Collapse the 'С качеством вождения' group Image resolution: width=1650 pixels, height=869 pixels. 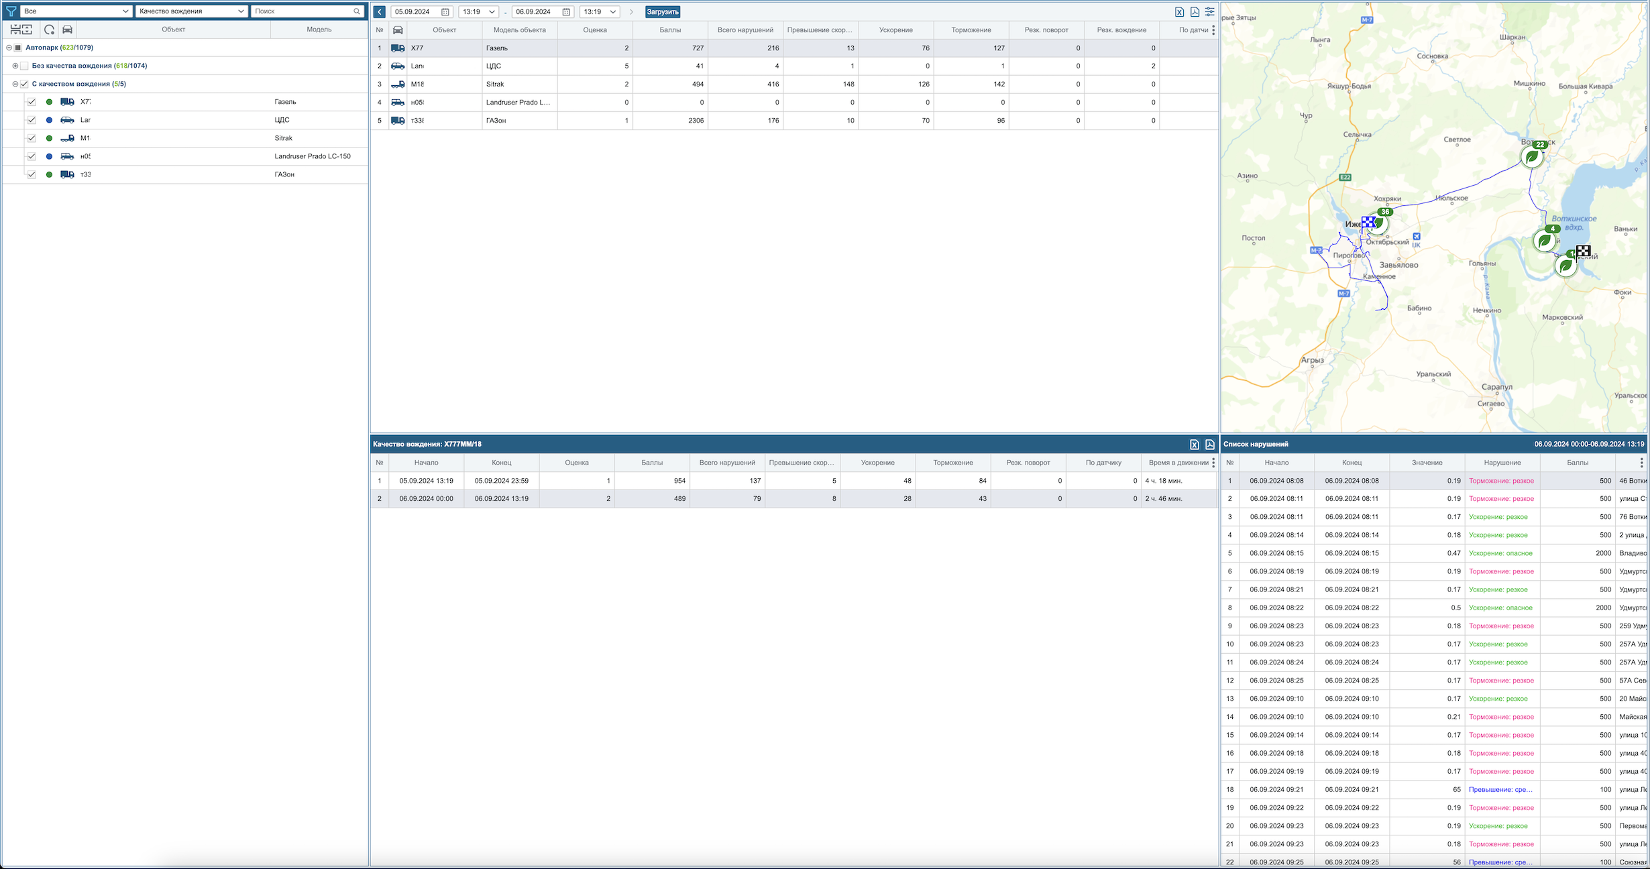(15, 84)
